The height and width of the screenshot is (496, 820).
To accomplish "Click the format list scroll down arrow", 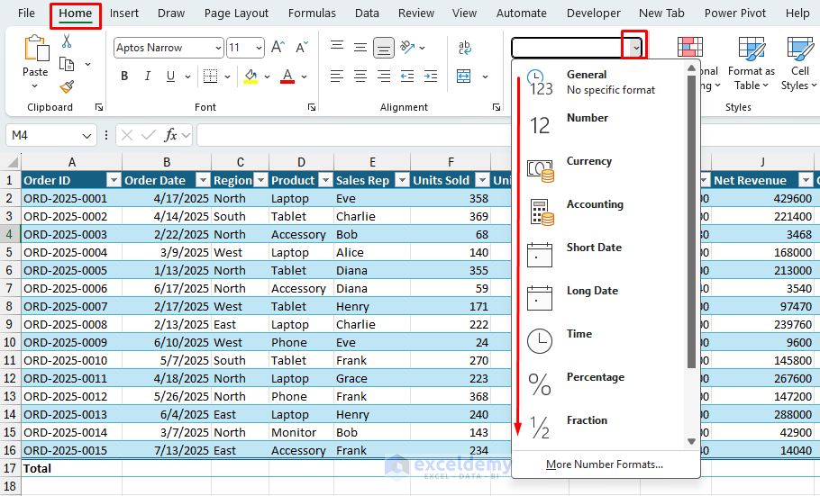I will [691, 442].
